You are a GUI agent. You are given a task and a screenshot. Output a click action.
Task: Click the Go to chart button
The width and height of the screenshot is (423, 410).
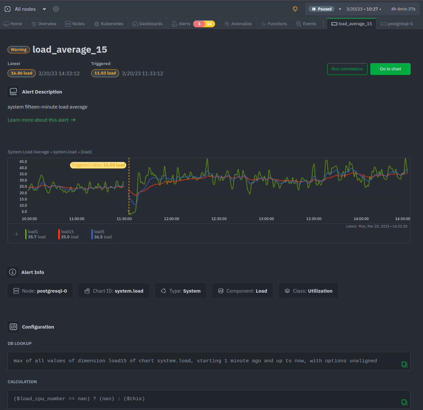[x=390, y=69]
